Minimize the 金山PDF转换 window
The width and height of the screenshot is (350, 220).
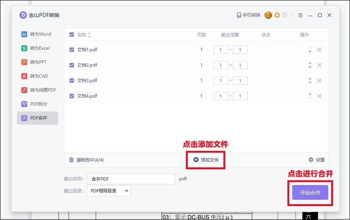[310, 15]
